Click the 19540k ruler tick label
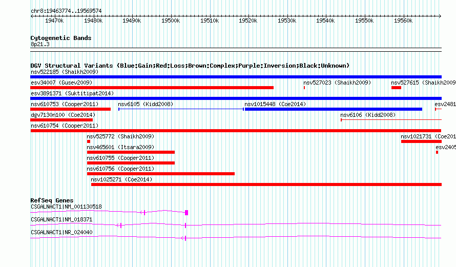The width and height of the screenshot is (456, 267). tap(325, 21)
